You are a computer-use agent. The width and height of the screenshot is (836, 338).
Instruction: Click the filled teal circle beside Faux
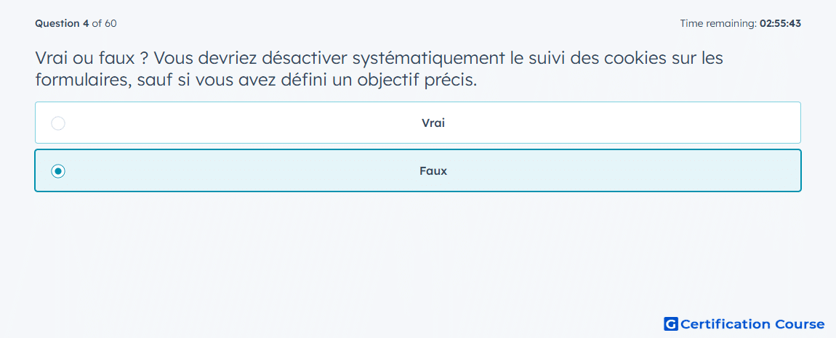click(x=58, y=171)
